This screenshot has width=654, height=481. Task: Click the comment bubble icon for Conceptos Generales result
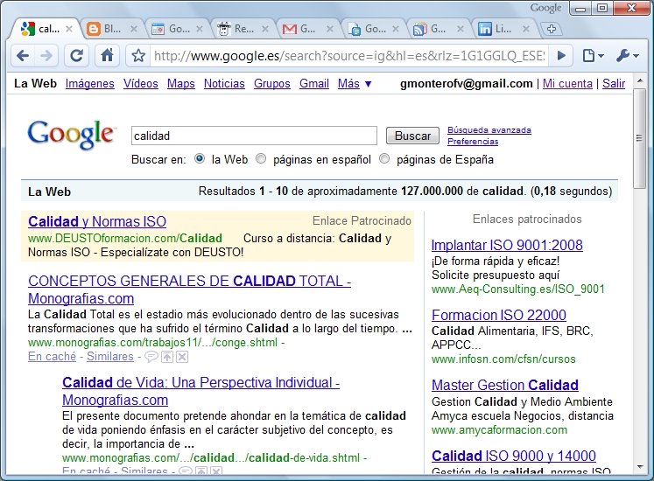[151, 356]
